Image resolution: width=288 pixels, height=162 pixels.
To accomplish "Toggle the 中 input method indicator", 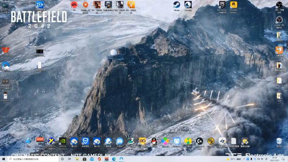I will click(x=262, y=159).
